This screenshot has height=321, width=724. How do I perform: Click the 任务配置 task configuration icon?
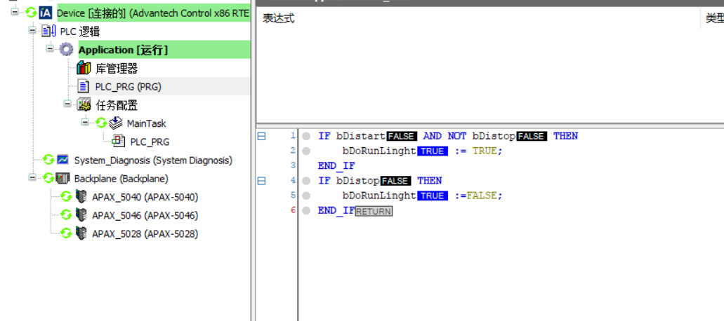(x=84, y=105)
